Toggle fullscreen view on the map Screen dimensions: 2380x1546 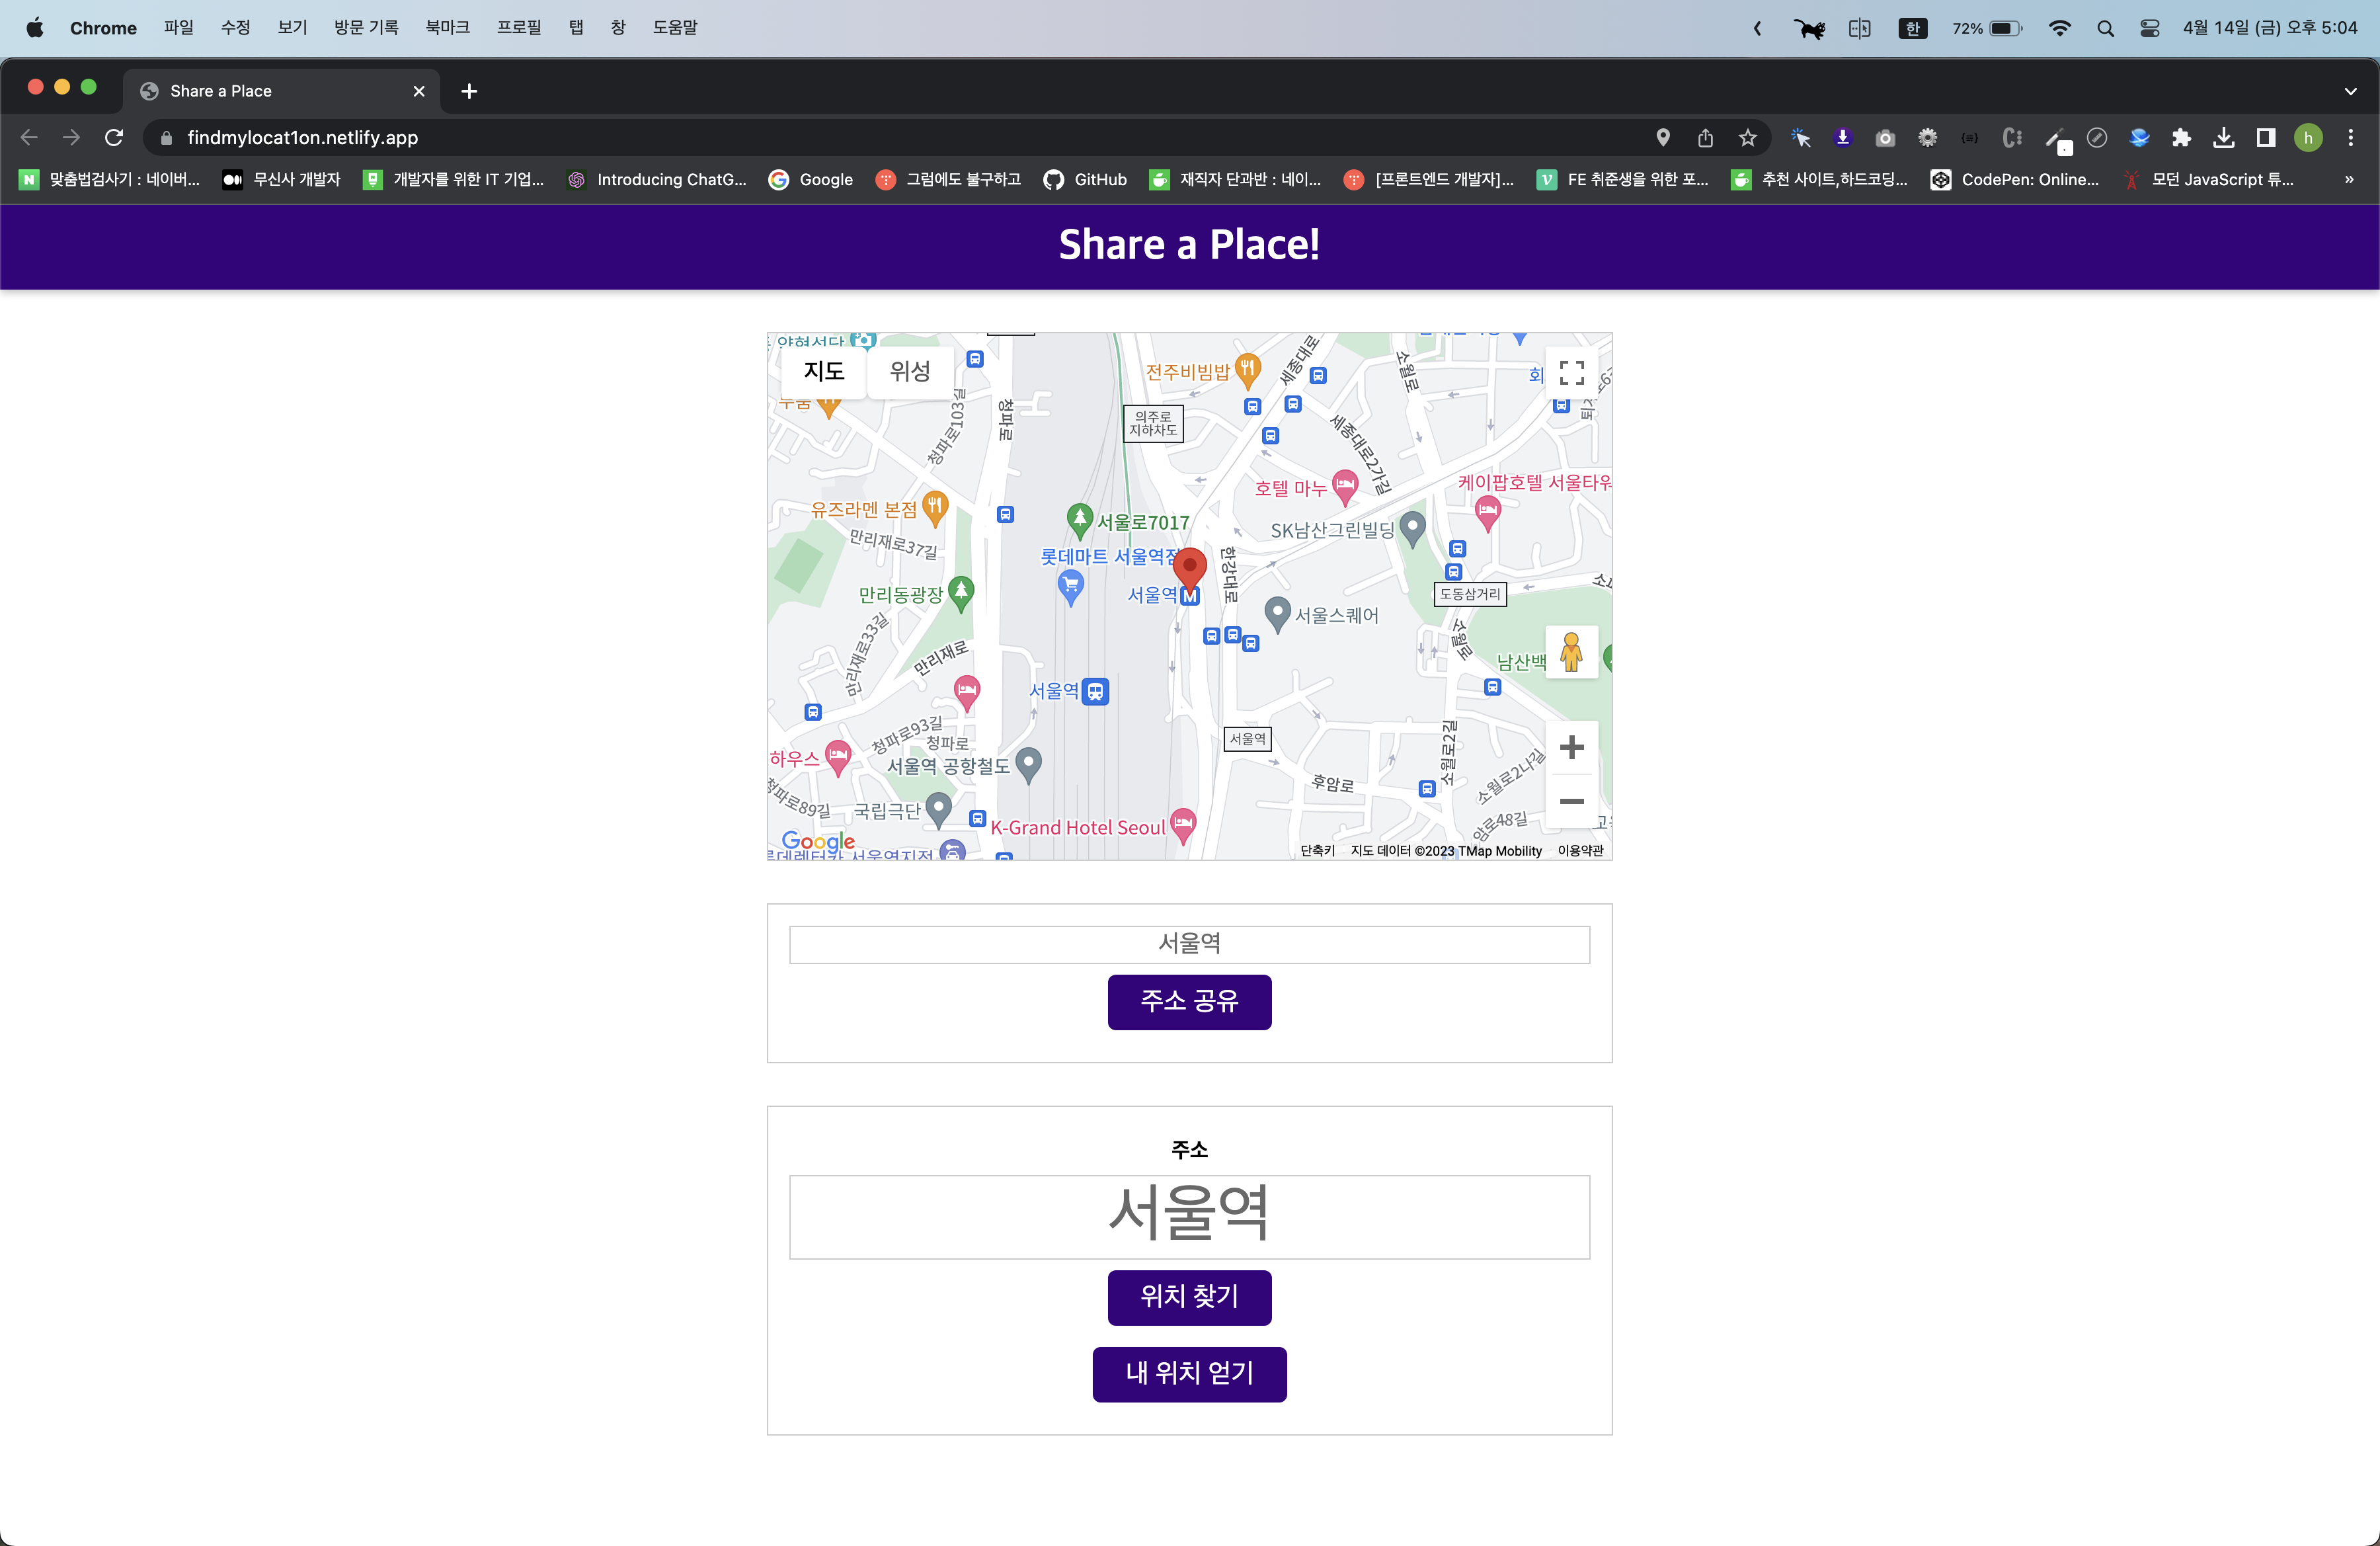[x=1571, y=373]
